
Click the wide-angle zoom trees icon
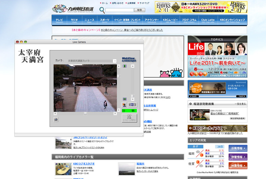[125, 99]
